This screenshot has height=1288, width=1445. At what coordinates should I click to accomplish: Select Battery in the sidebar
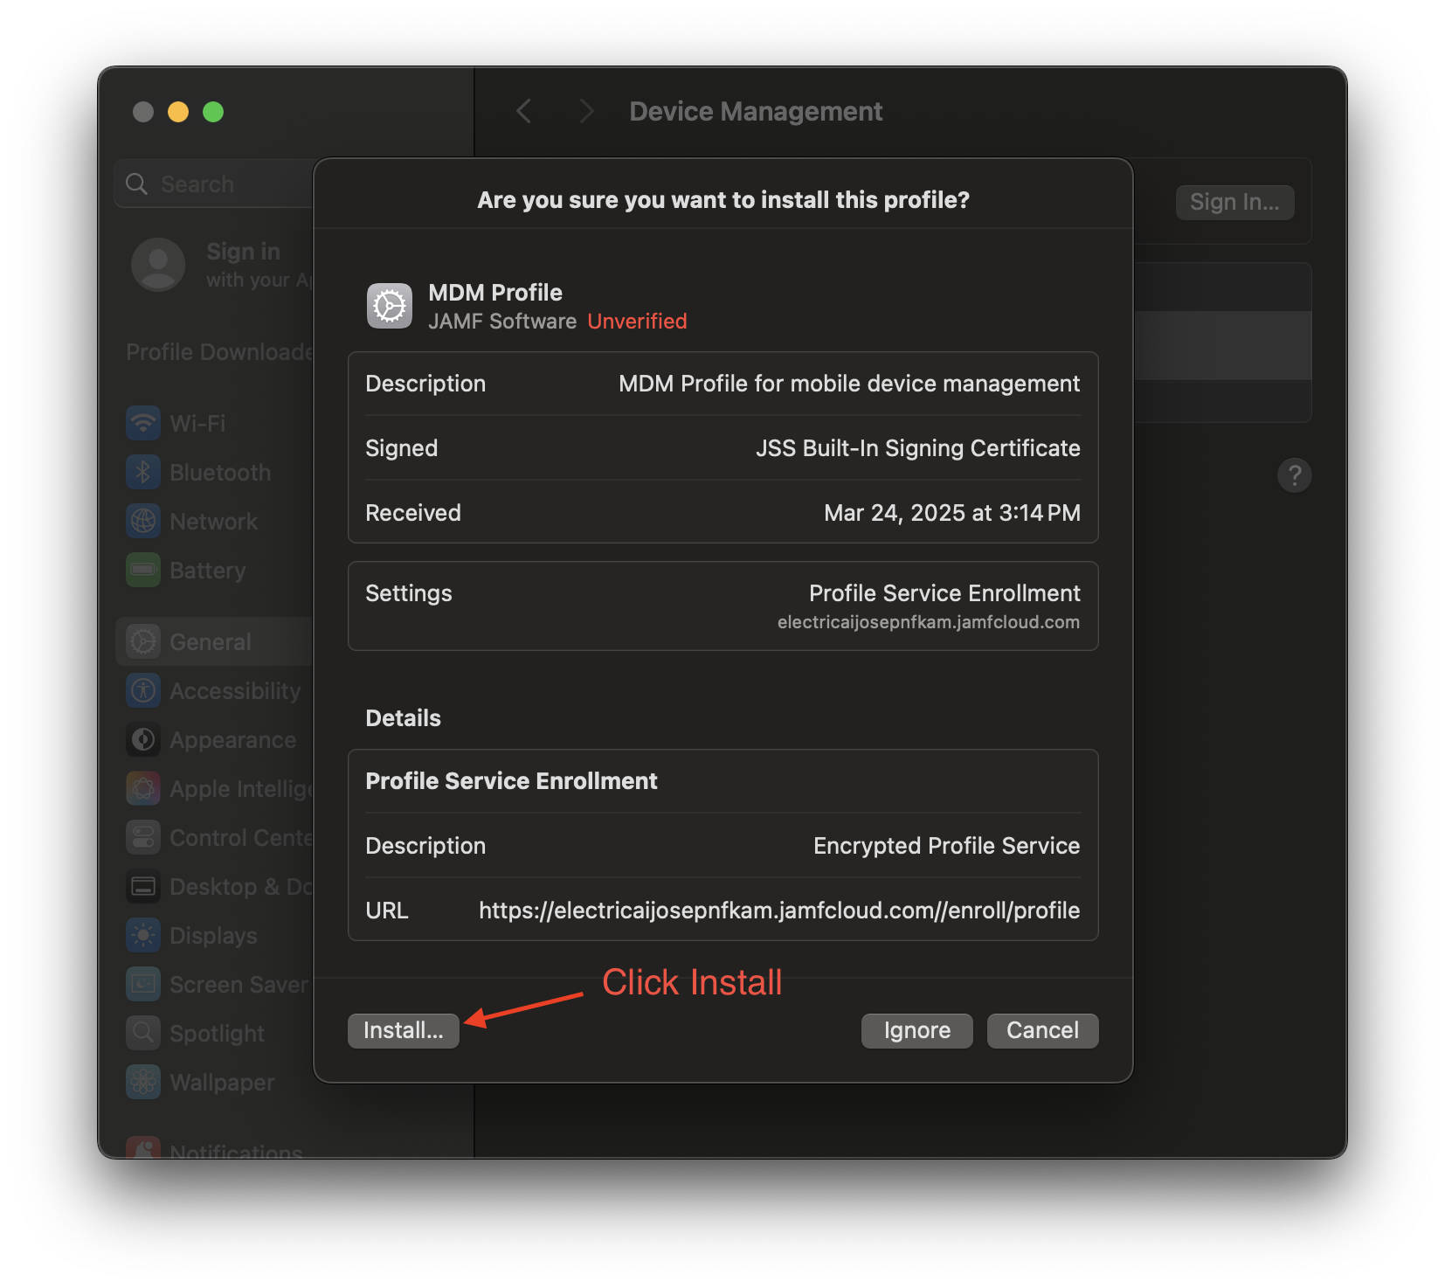[208, 571]
